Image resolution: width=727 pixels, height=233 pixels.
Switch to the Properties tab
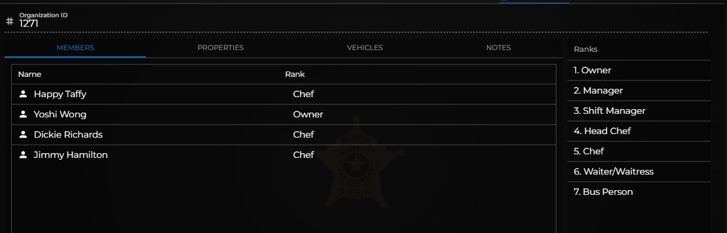tap(220, 48)
